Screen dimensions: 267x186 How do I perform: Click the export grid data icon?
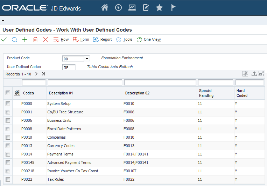pyautogui.click(x=254, y=74)
